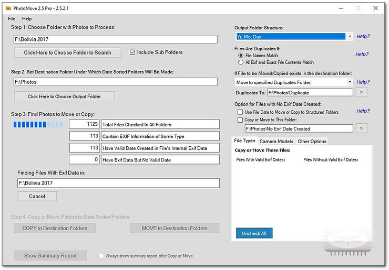Enable Use File Date to Move or Copy checkbox
389x270 pixels.
tap(240, 112)
